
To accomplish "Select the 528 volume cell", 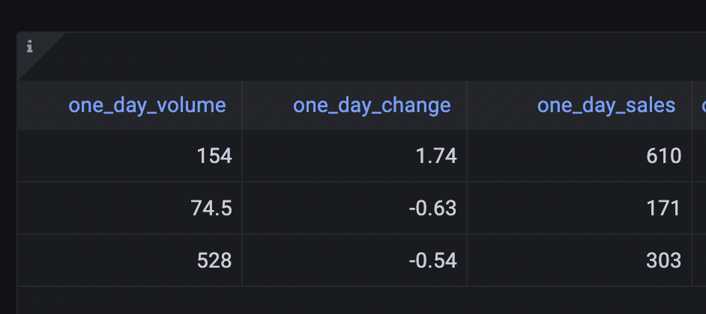I will 130,260.
